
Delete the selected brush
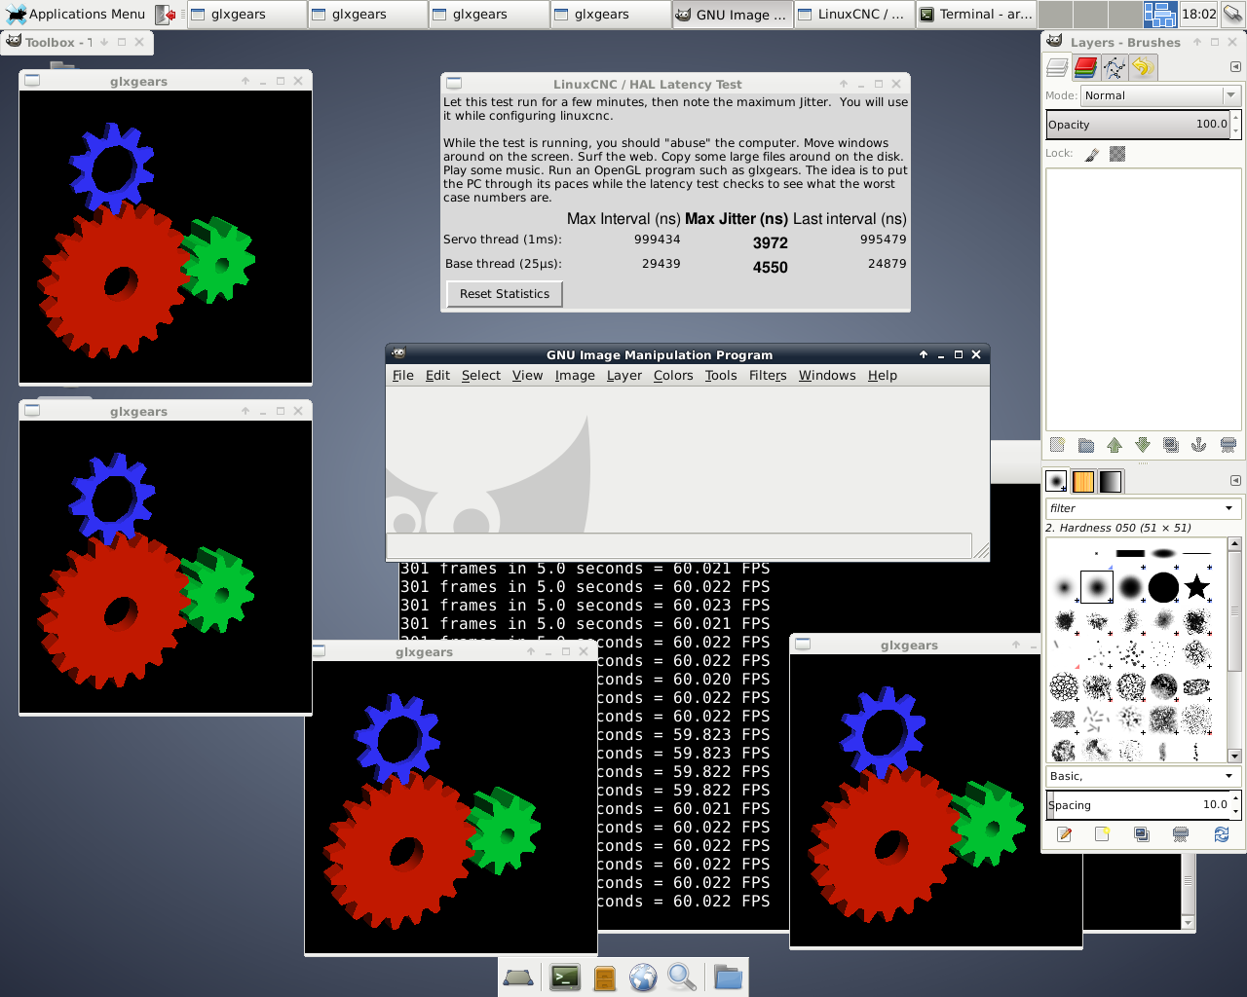pyautogui.click(x=1181, y=834)
